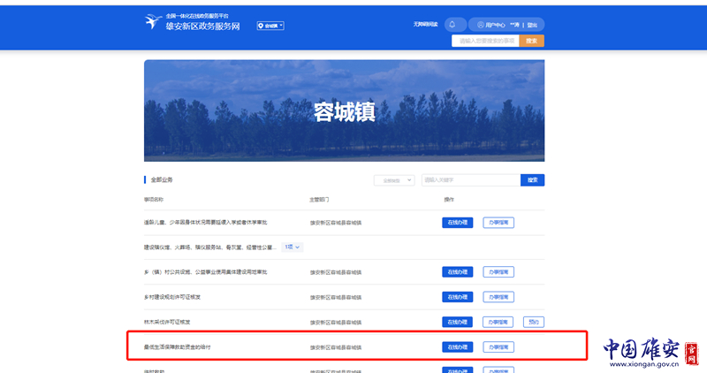
Task: Click the location pin for 容城镇
Action: pos(261,27)
